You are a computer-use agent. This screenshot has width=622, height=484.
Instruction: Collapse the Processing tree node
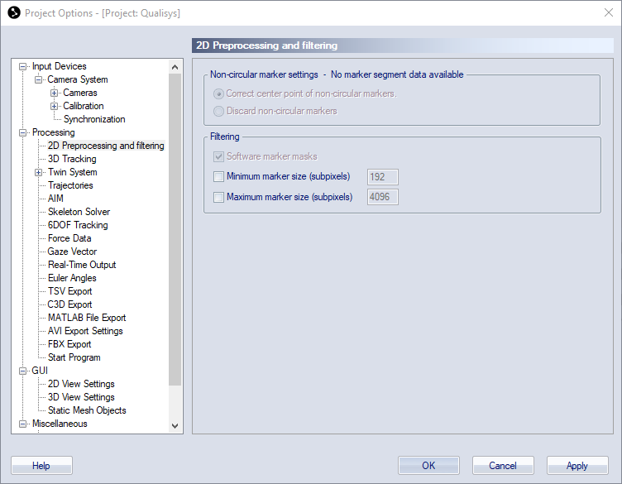23,132
